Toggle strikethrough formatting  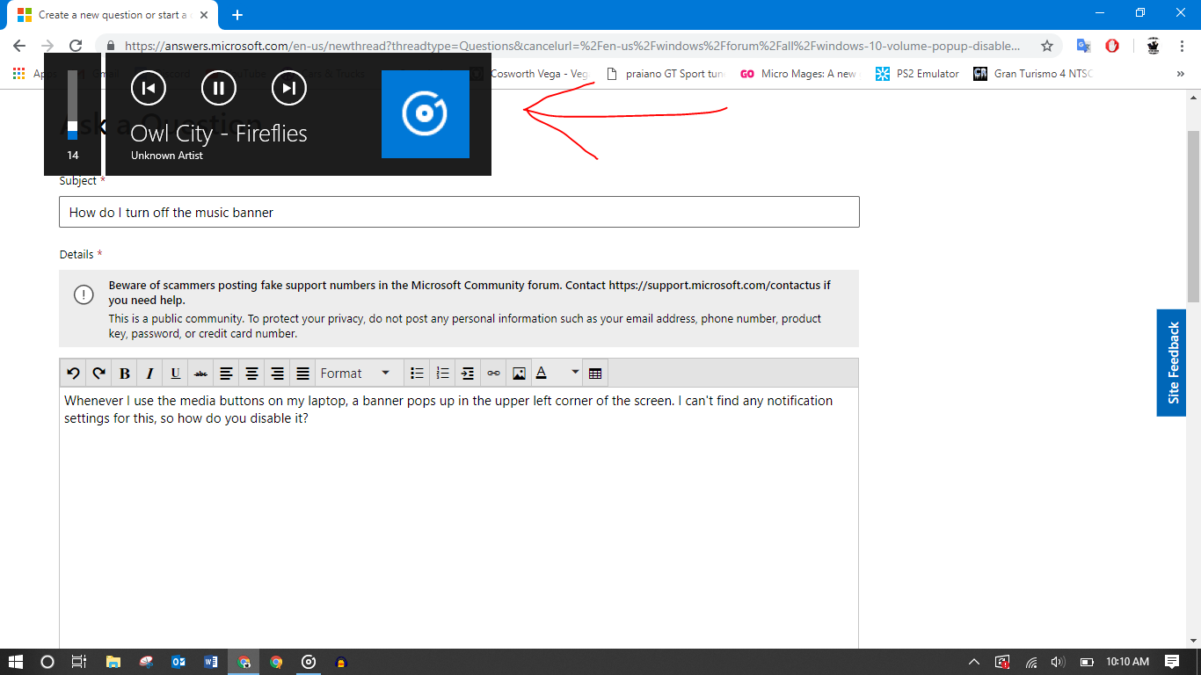point(201,374)
